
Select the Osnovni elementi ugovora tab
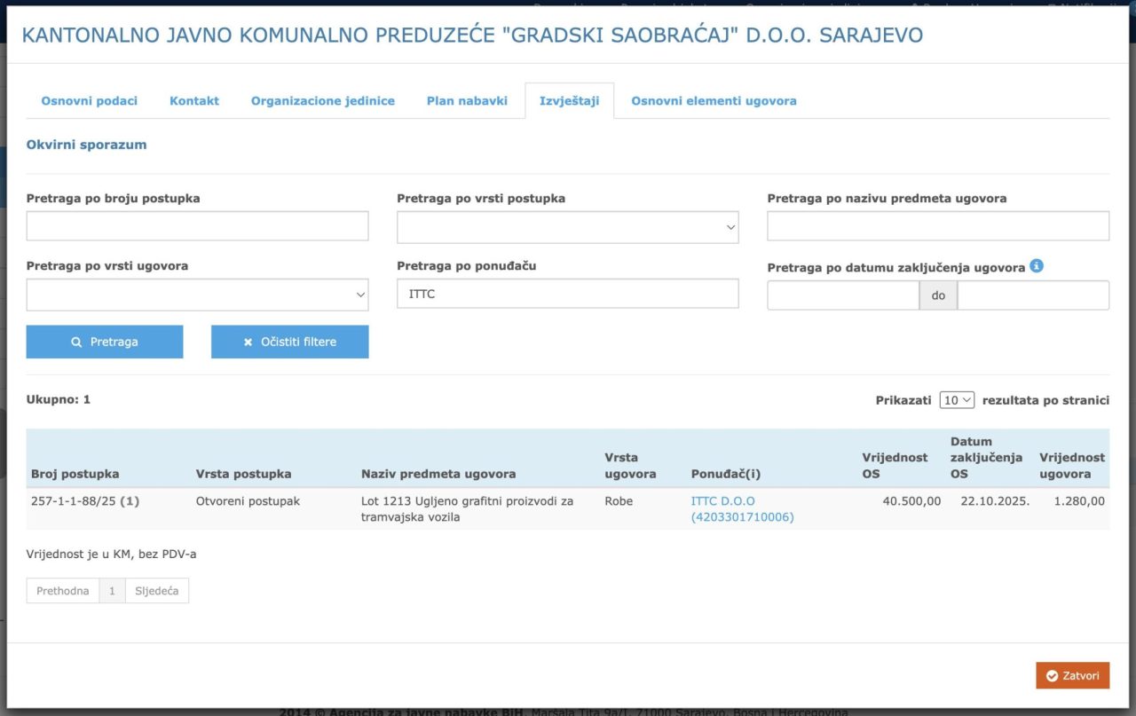[x=714, y=101]
